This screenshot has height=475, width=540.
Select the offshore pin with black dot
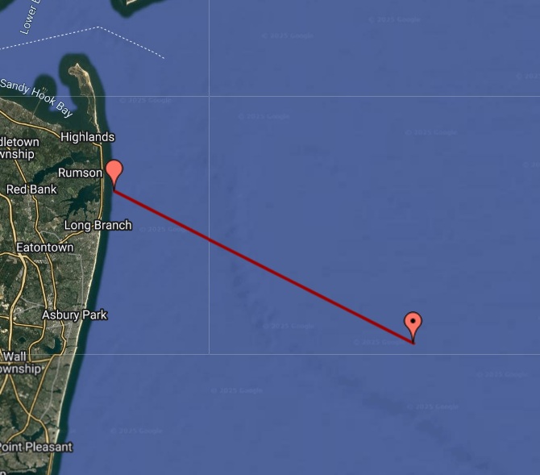click(x=413, y=327)
